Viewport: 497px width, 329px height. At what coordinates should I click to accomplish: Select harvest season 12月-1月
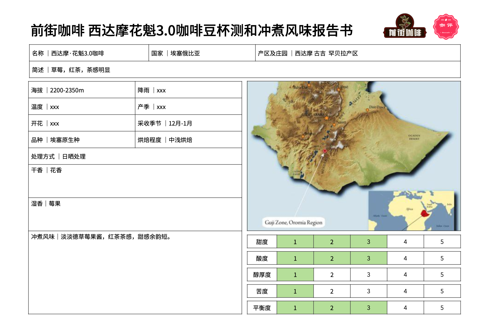pyautogui.click(x=181, y=124)
